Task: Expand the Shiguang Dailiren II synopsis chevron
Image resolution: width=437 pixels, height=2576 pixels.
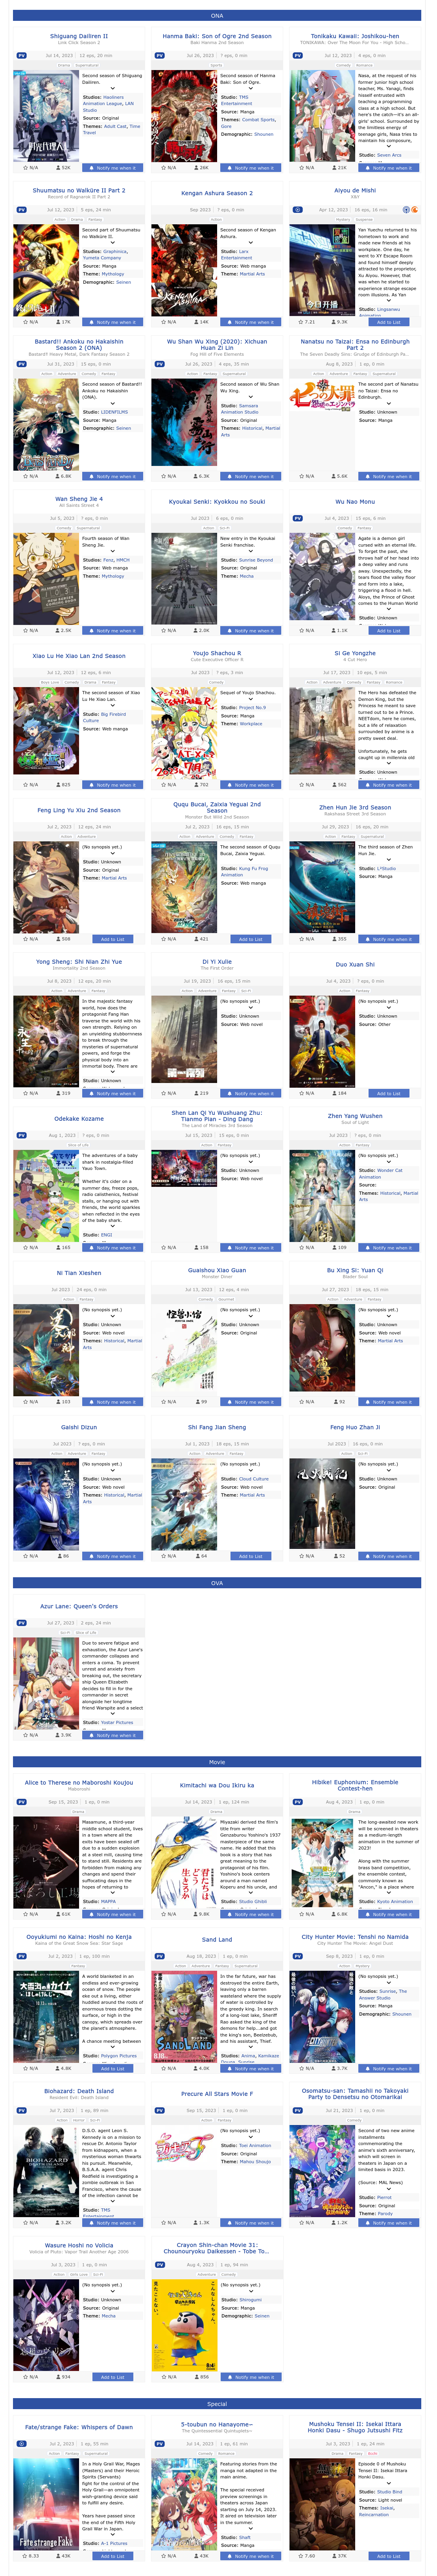Action: 112,89
